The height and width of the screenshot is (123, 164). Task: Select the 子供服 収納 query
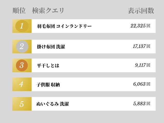tap(48, 84)
